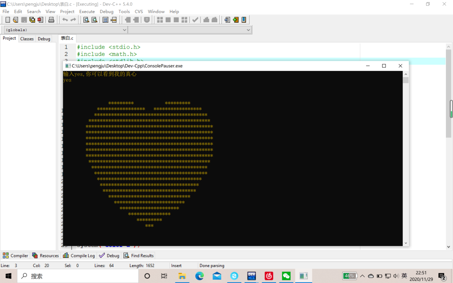
Task: Open the notification center icon
Action: pyautogui.click(x=442, y=276)
